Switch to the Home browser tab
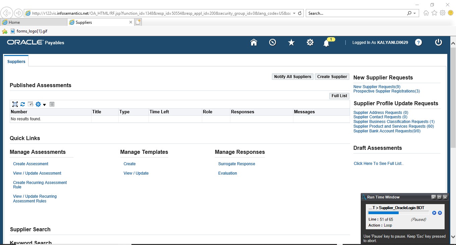This screenshot has width=456, height=245. [34, 22]
